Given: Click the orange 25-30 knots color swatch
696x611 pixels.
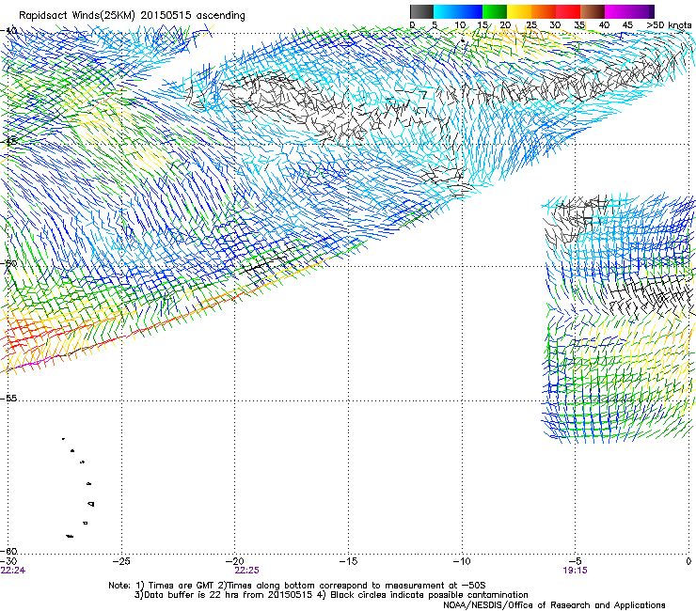Looking at the screenshot, I should (544, 11).
